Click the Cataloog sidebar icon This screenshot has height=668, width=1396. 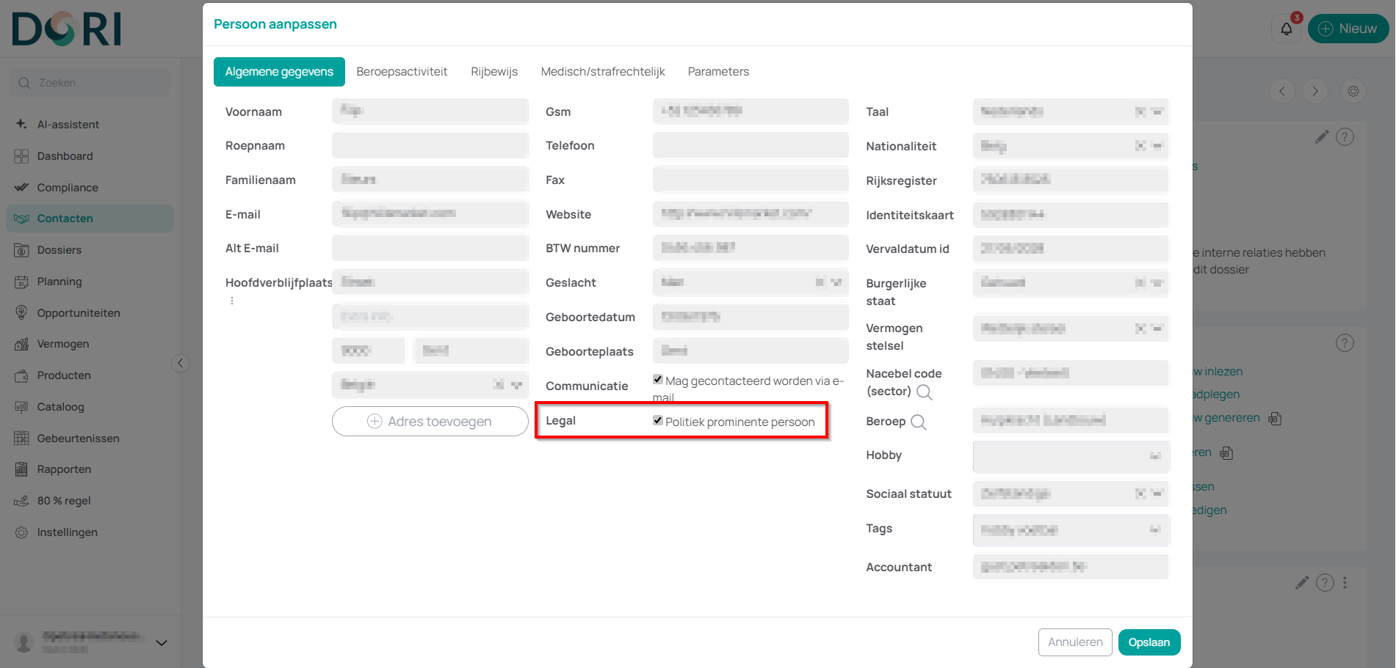click(21, 407)
